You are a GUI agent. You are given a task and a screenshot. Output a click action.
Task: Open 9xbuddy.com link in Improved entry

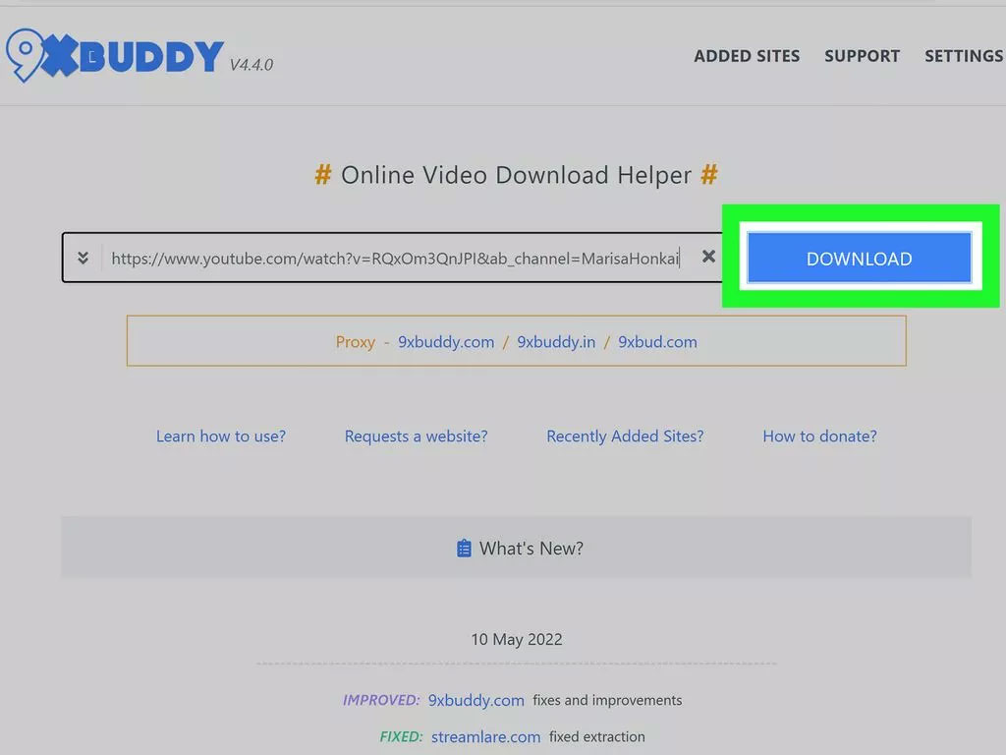[x=476, y=700]
